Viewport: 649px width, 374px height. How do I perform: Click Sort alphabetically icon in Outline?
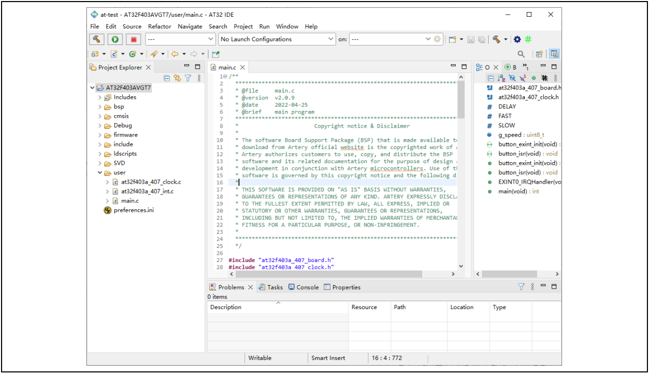point(501,78)
